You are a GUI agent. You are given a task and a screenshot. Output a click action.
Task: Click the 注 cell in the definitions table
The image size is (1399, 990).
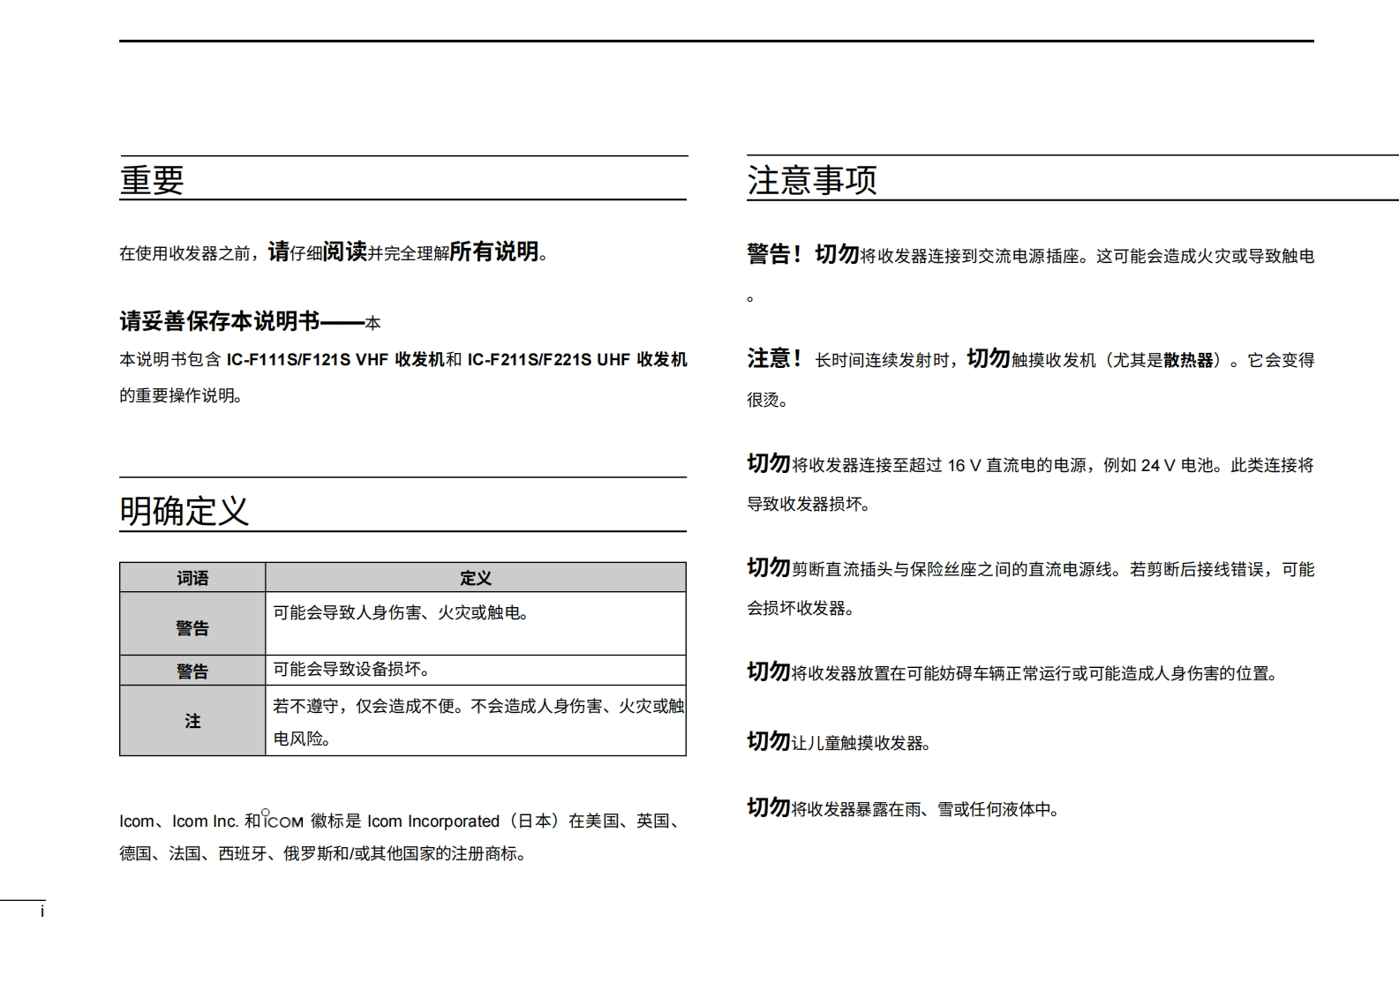(x=192, y=721)
